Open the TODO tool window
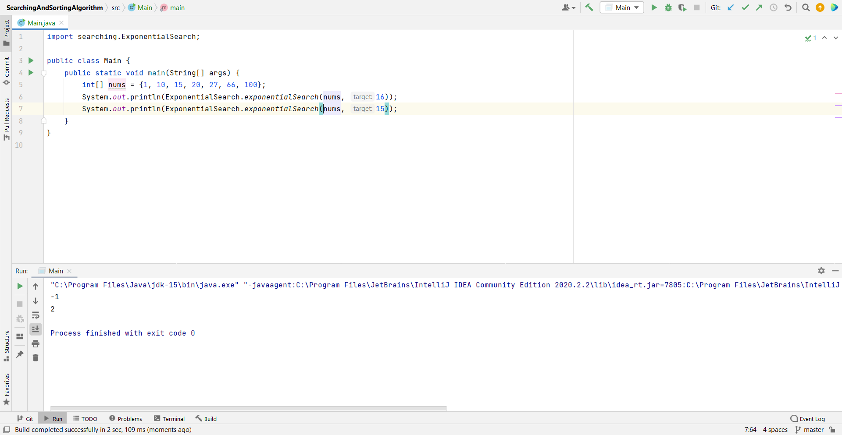This screenshot has width=842, height=435. (x=85, y=419)
